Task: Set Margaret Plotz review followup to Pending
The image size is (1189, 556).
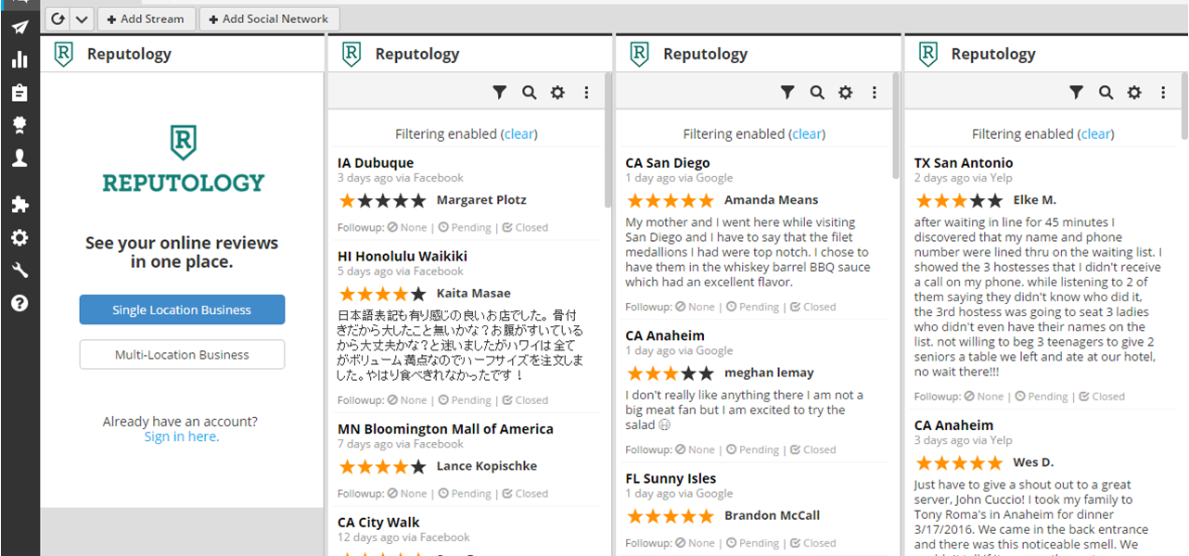Action: (x=465, y=227)
